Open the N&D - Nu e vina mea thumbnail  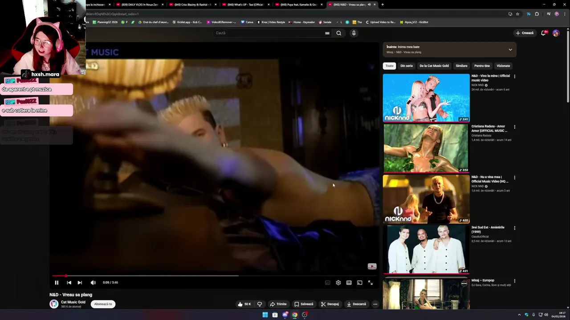pos(426,199)
